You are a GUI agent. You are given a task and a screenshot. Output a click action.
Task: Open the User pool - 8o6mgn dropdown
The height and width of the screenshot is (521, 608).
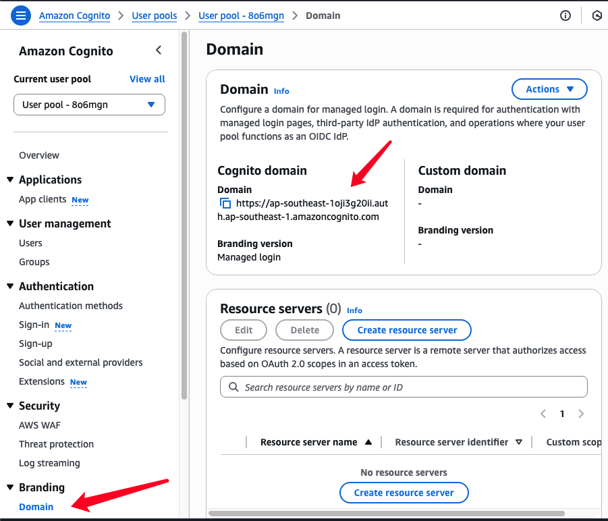coord(89,105)
